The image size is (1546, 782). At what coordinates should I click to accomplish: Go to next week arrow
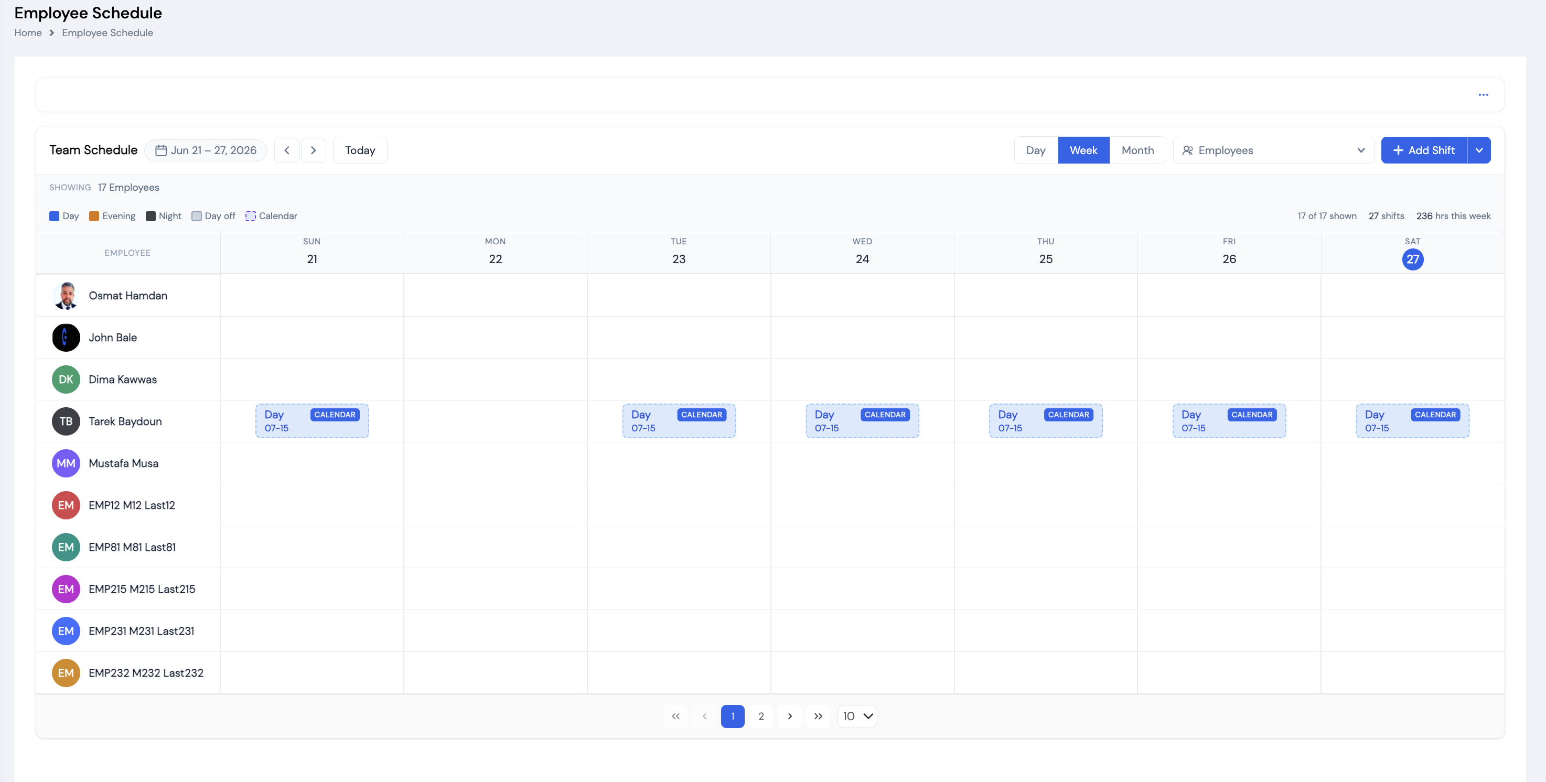[313, 150]
